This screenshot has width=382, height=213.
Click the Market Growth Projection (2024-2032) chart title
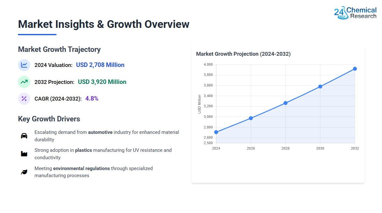tap(243, 54)
